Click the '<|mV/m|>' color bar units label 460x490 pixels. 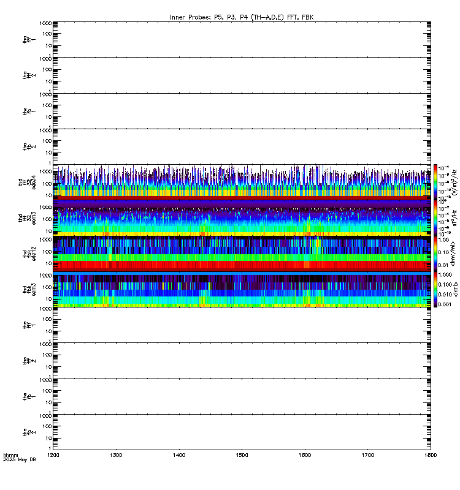coord(453,254)
